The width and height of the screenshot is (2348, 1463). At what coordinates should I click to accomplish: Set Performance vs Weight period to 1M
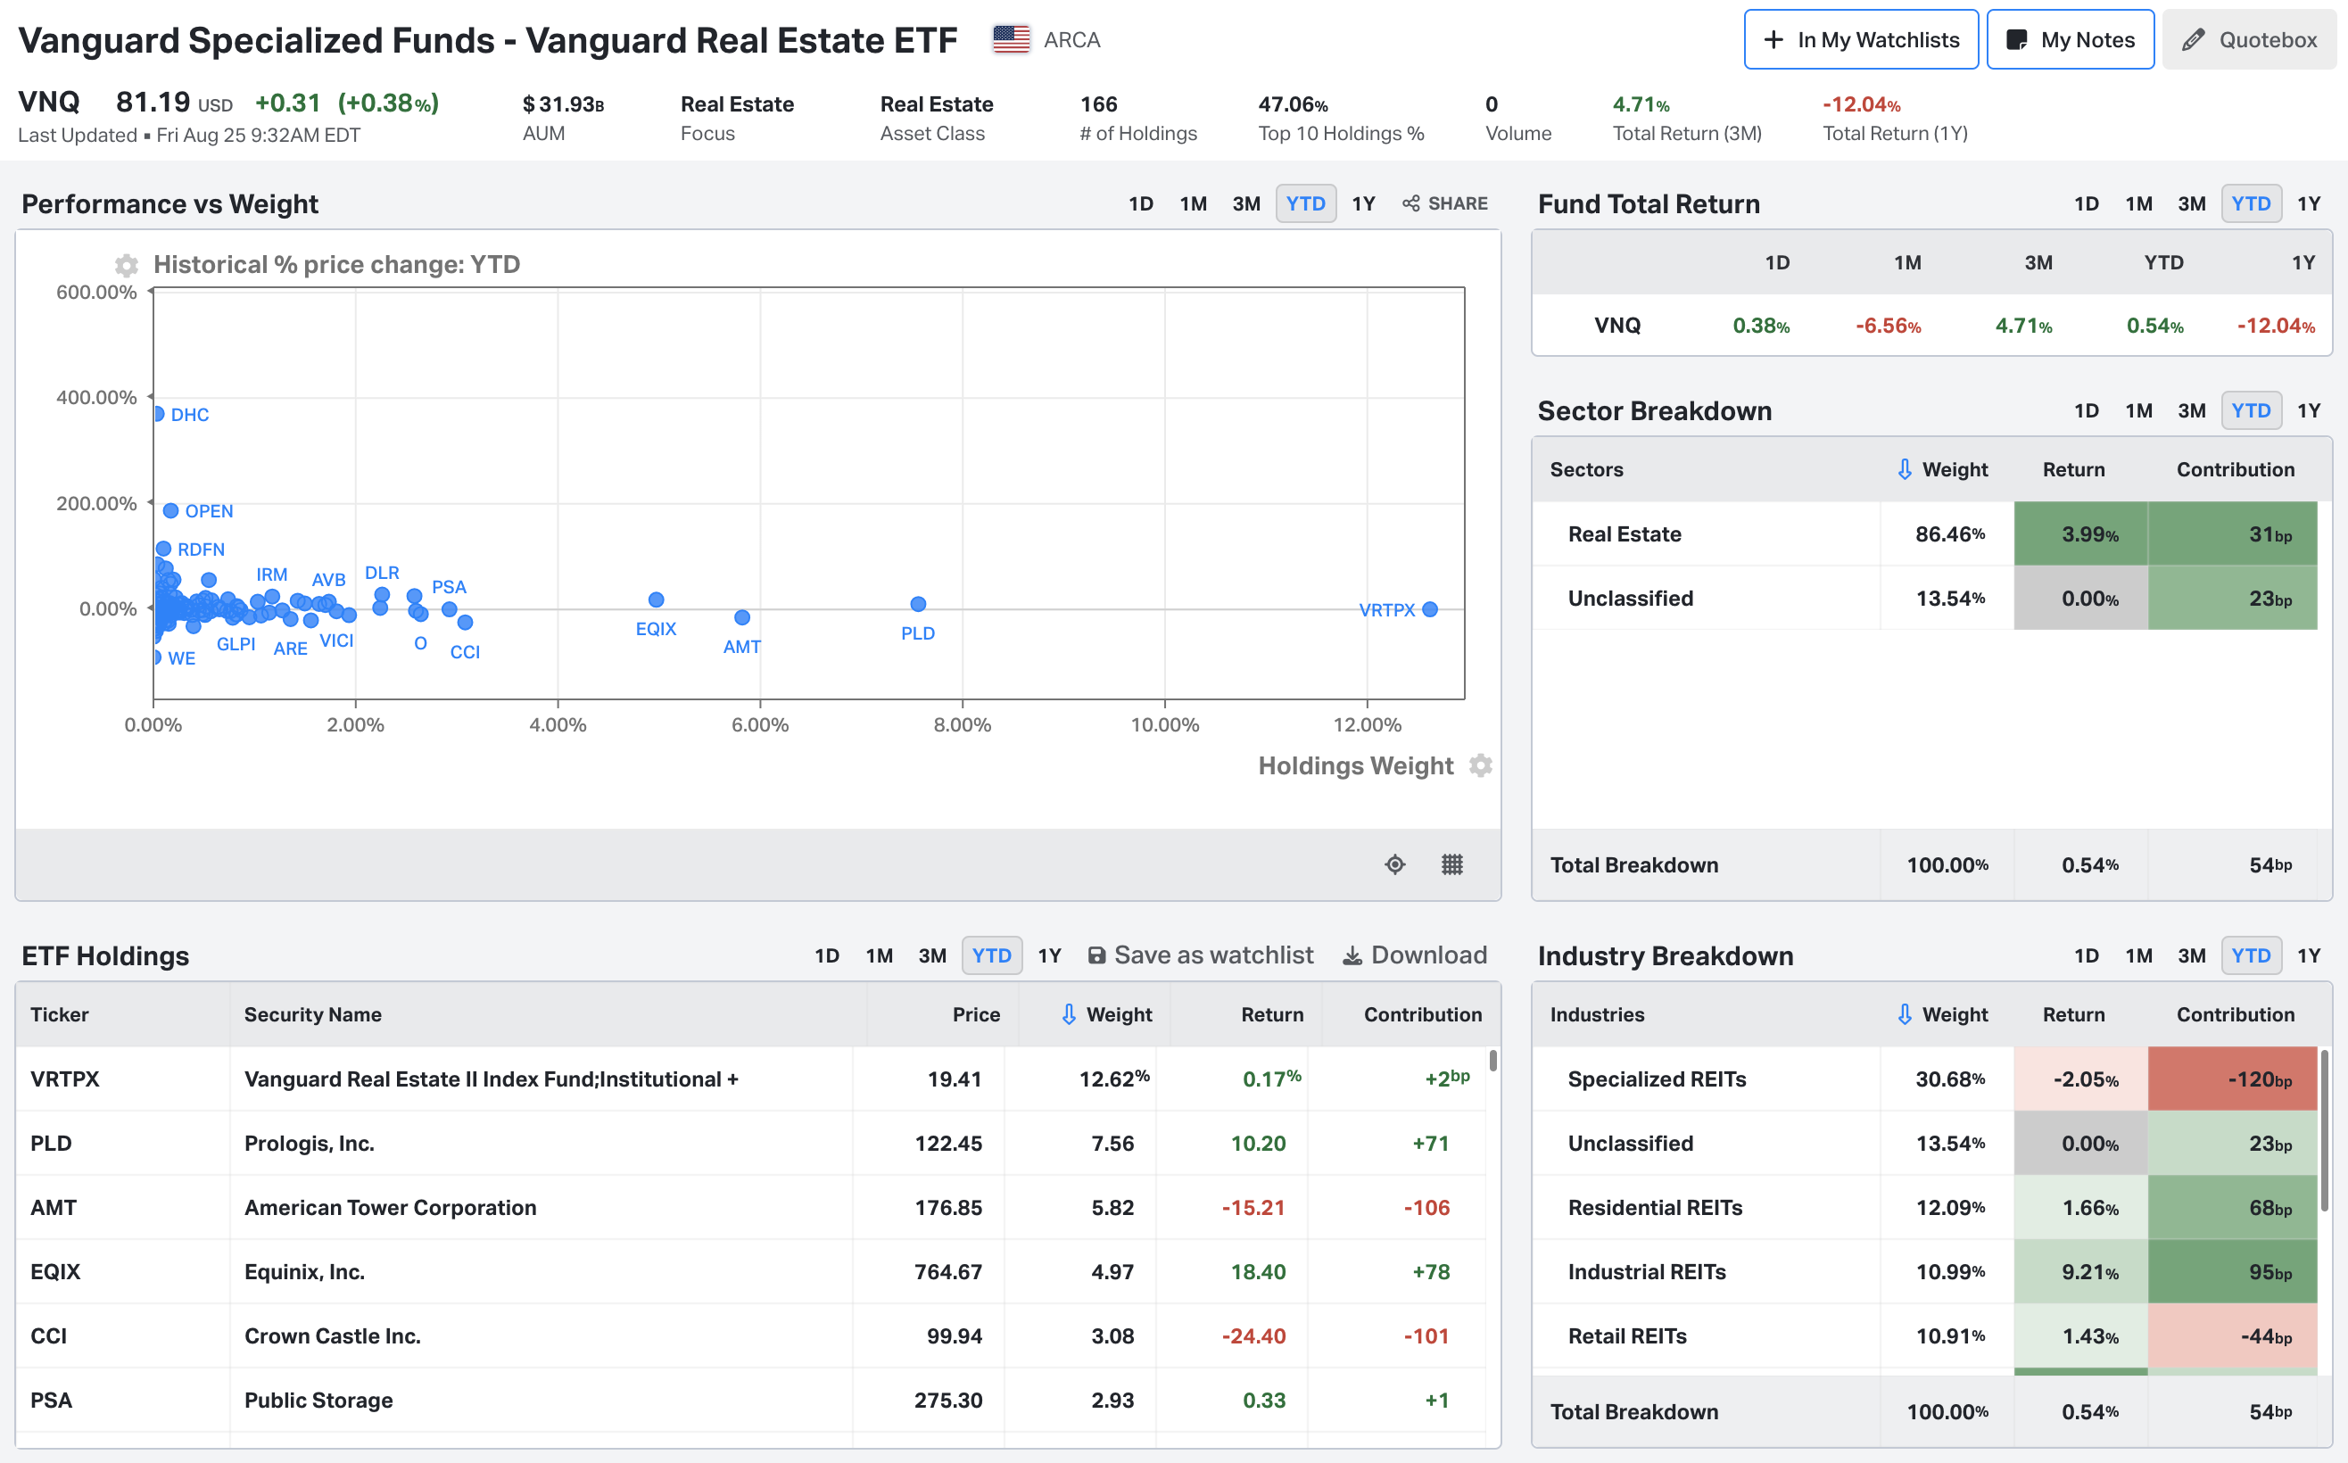click(x=1193, y=203)
